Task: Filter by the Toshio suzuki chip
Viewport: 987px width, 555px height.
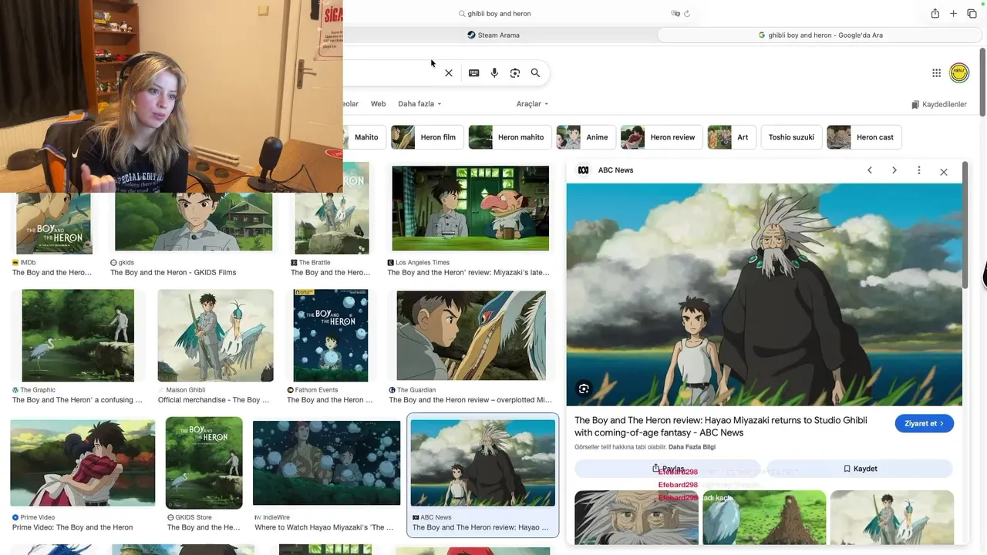Action: [791, 137]
